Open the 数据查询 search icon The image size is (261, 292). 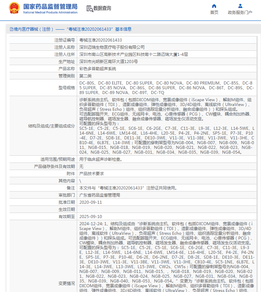(x=90, y=9)
